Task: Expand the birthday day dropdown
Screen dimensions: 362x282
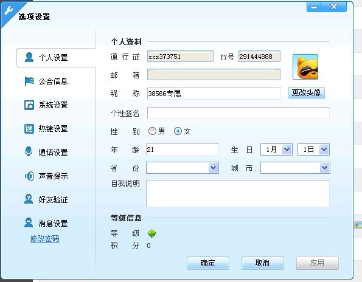Action: tap(313, 150)
